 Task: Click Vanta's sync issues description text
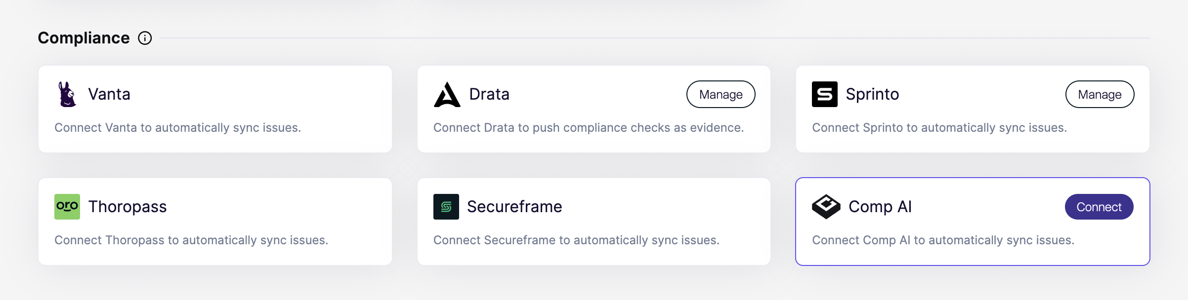[177, 128]
